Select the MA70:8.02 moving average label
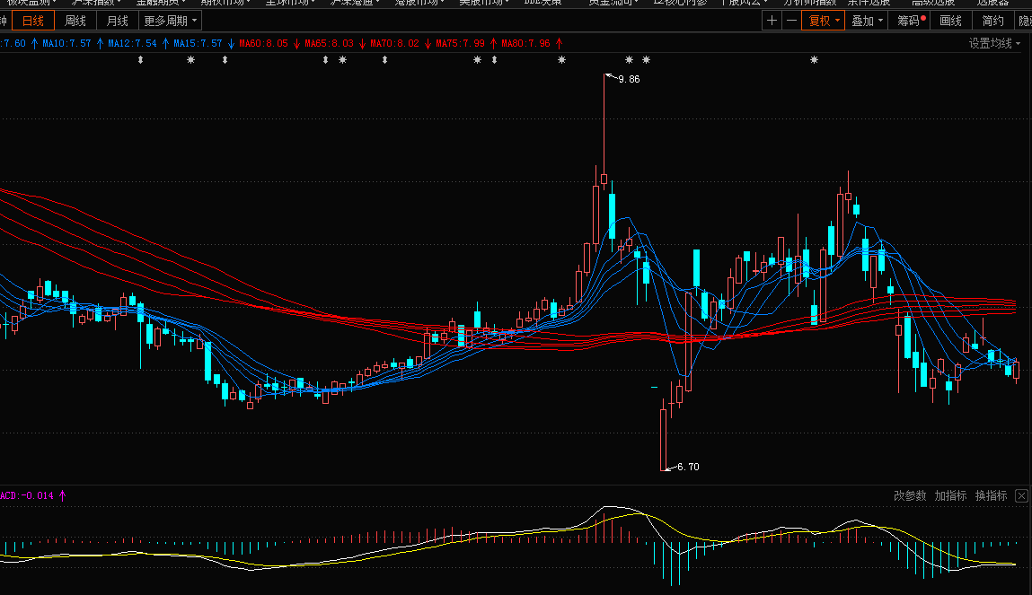 (x=394, y=43)
